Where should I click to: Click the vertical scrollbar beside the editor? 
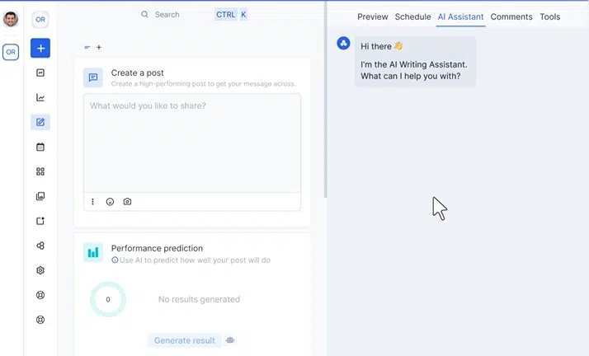tap(325, 100)
